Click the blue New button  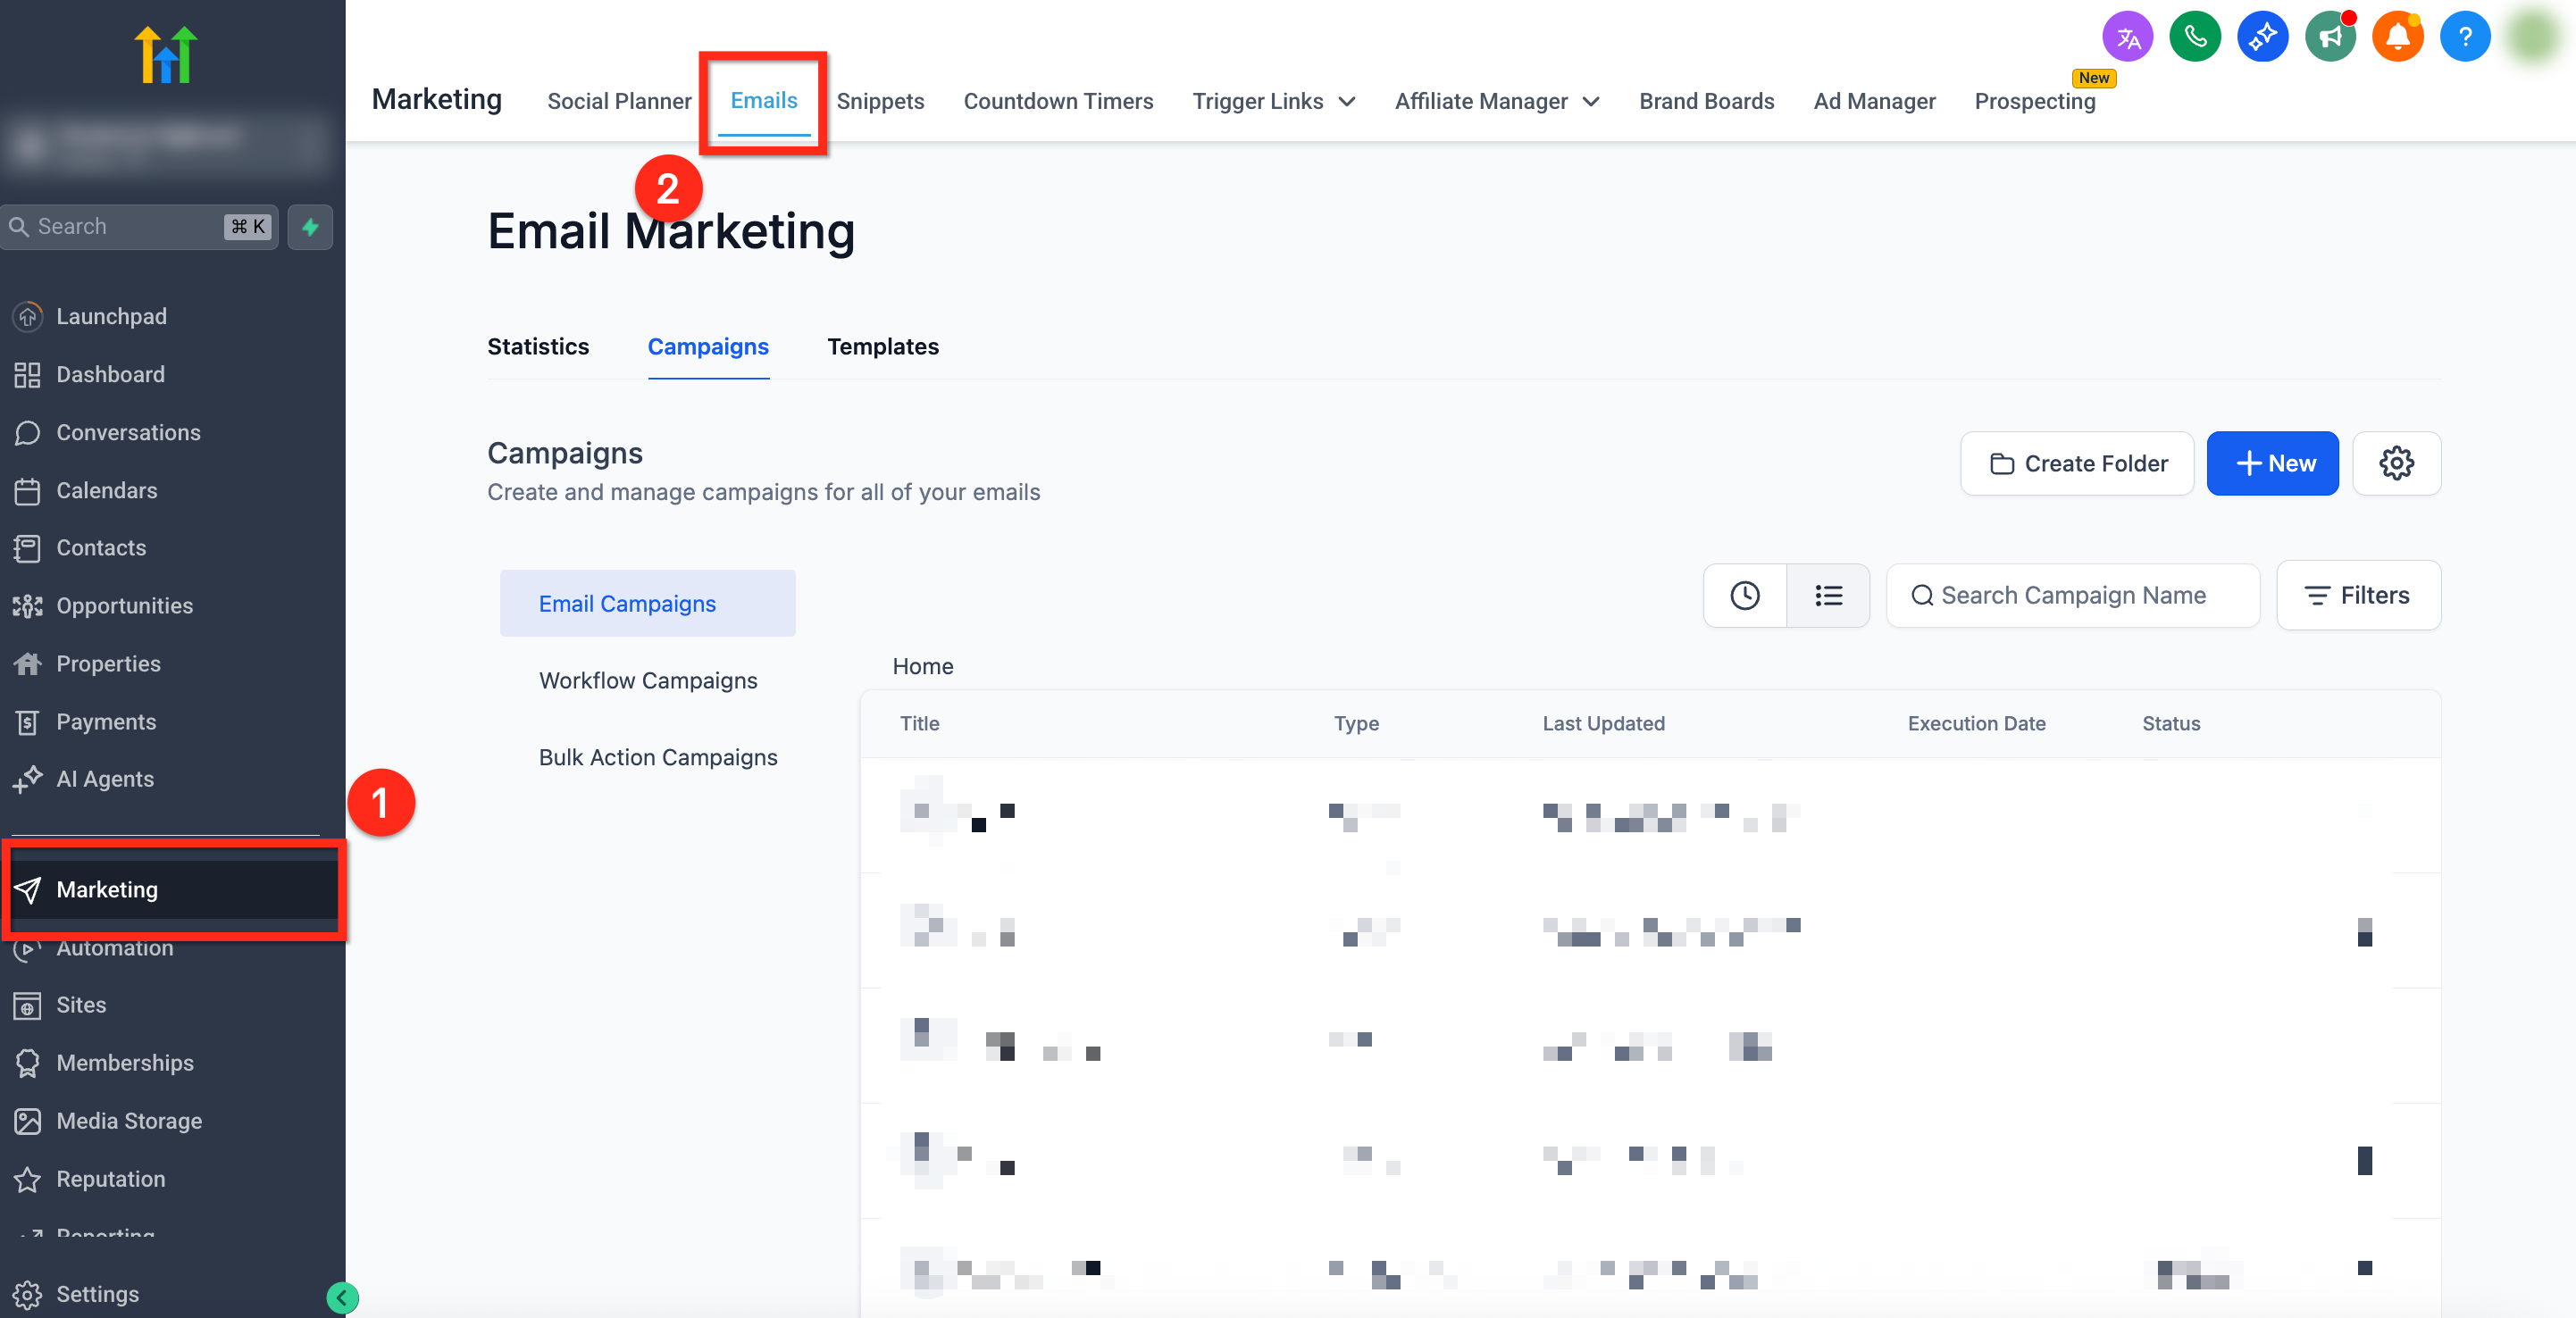pos(2272,463)
